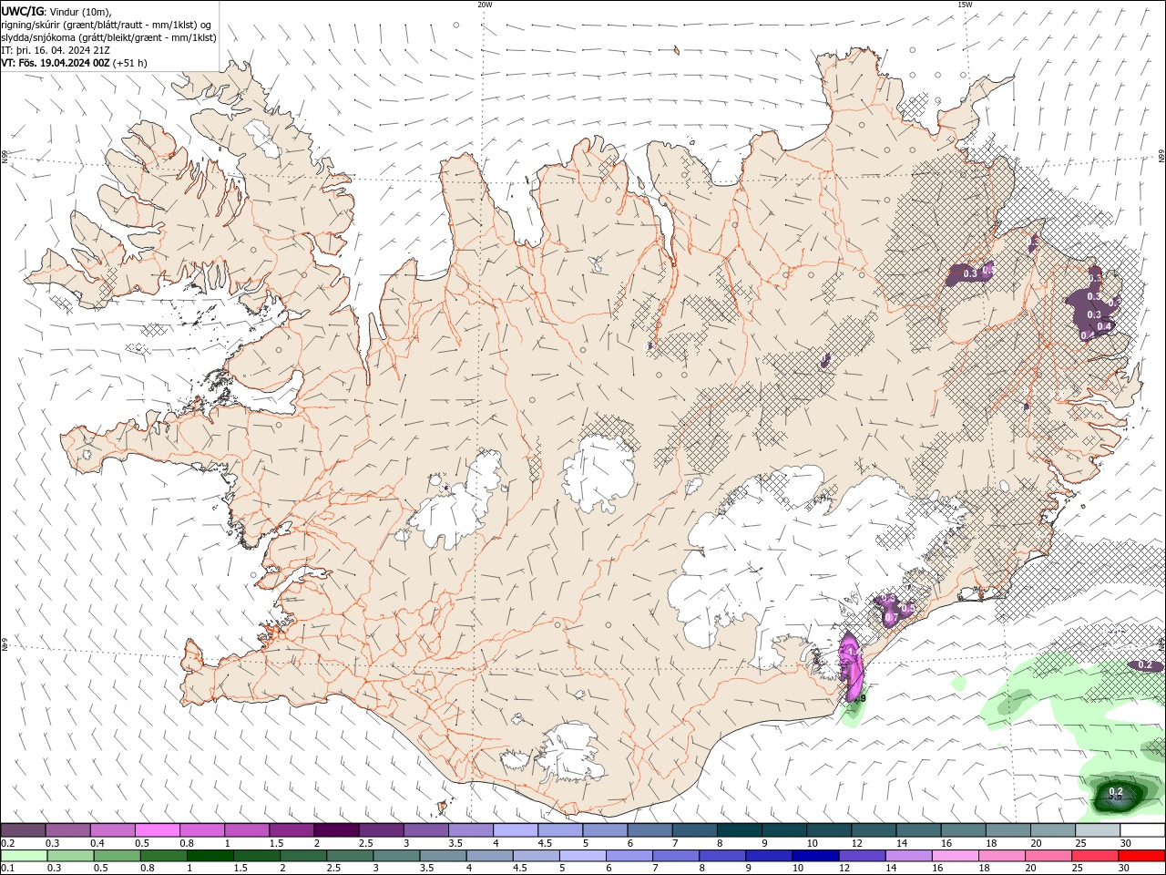The image size is (1166, 875).
Task: Select the orchid 0.4 swatch in upper legend
Action: click(112, 830)
